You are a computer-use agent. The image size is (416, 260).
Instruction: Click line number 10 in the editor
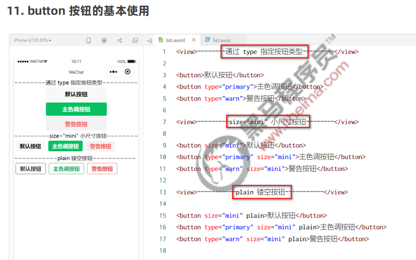click(x=163, y=157)
